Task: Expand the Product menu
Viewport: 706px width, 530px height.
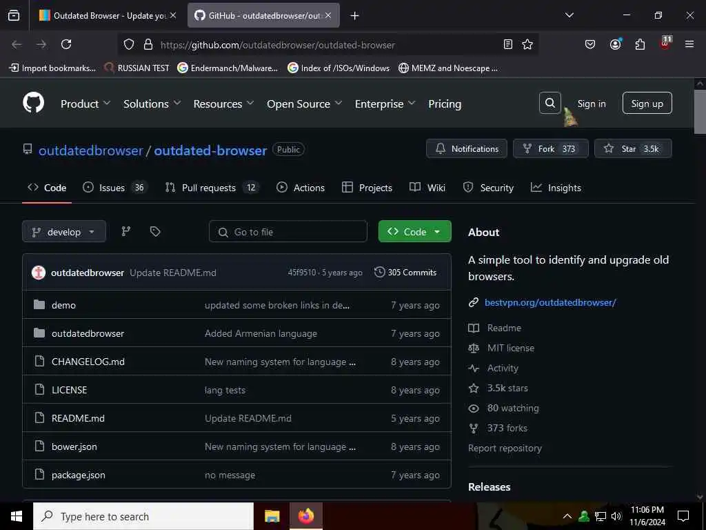Action: coord(85,104)
